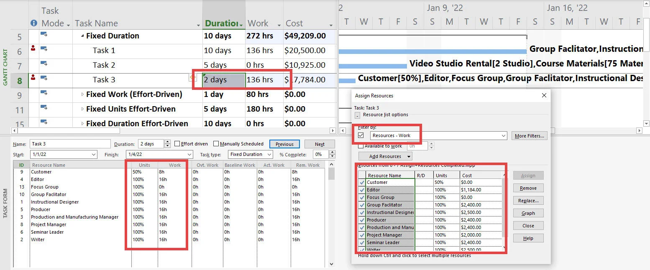Click overallocated resource indicator on row 8
Viewport: 650px width, 270px height.
pos(33,77)
